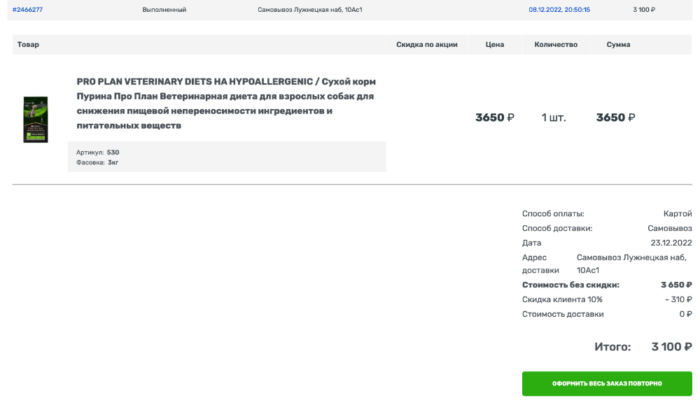Screen dimensions: 700x405
Task: Click the pickup address in order header row
Action: click(x=310, y=10)
